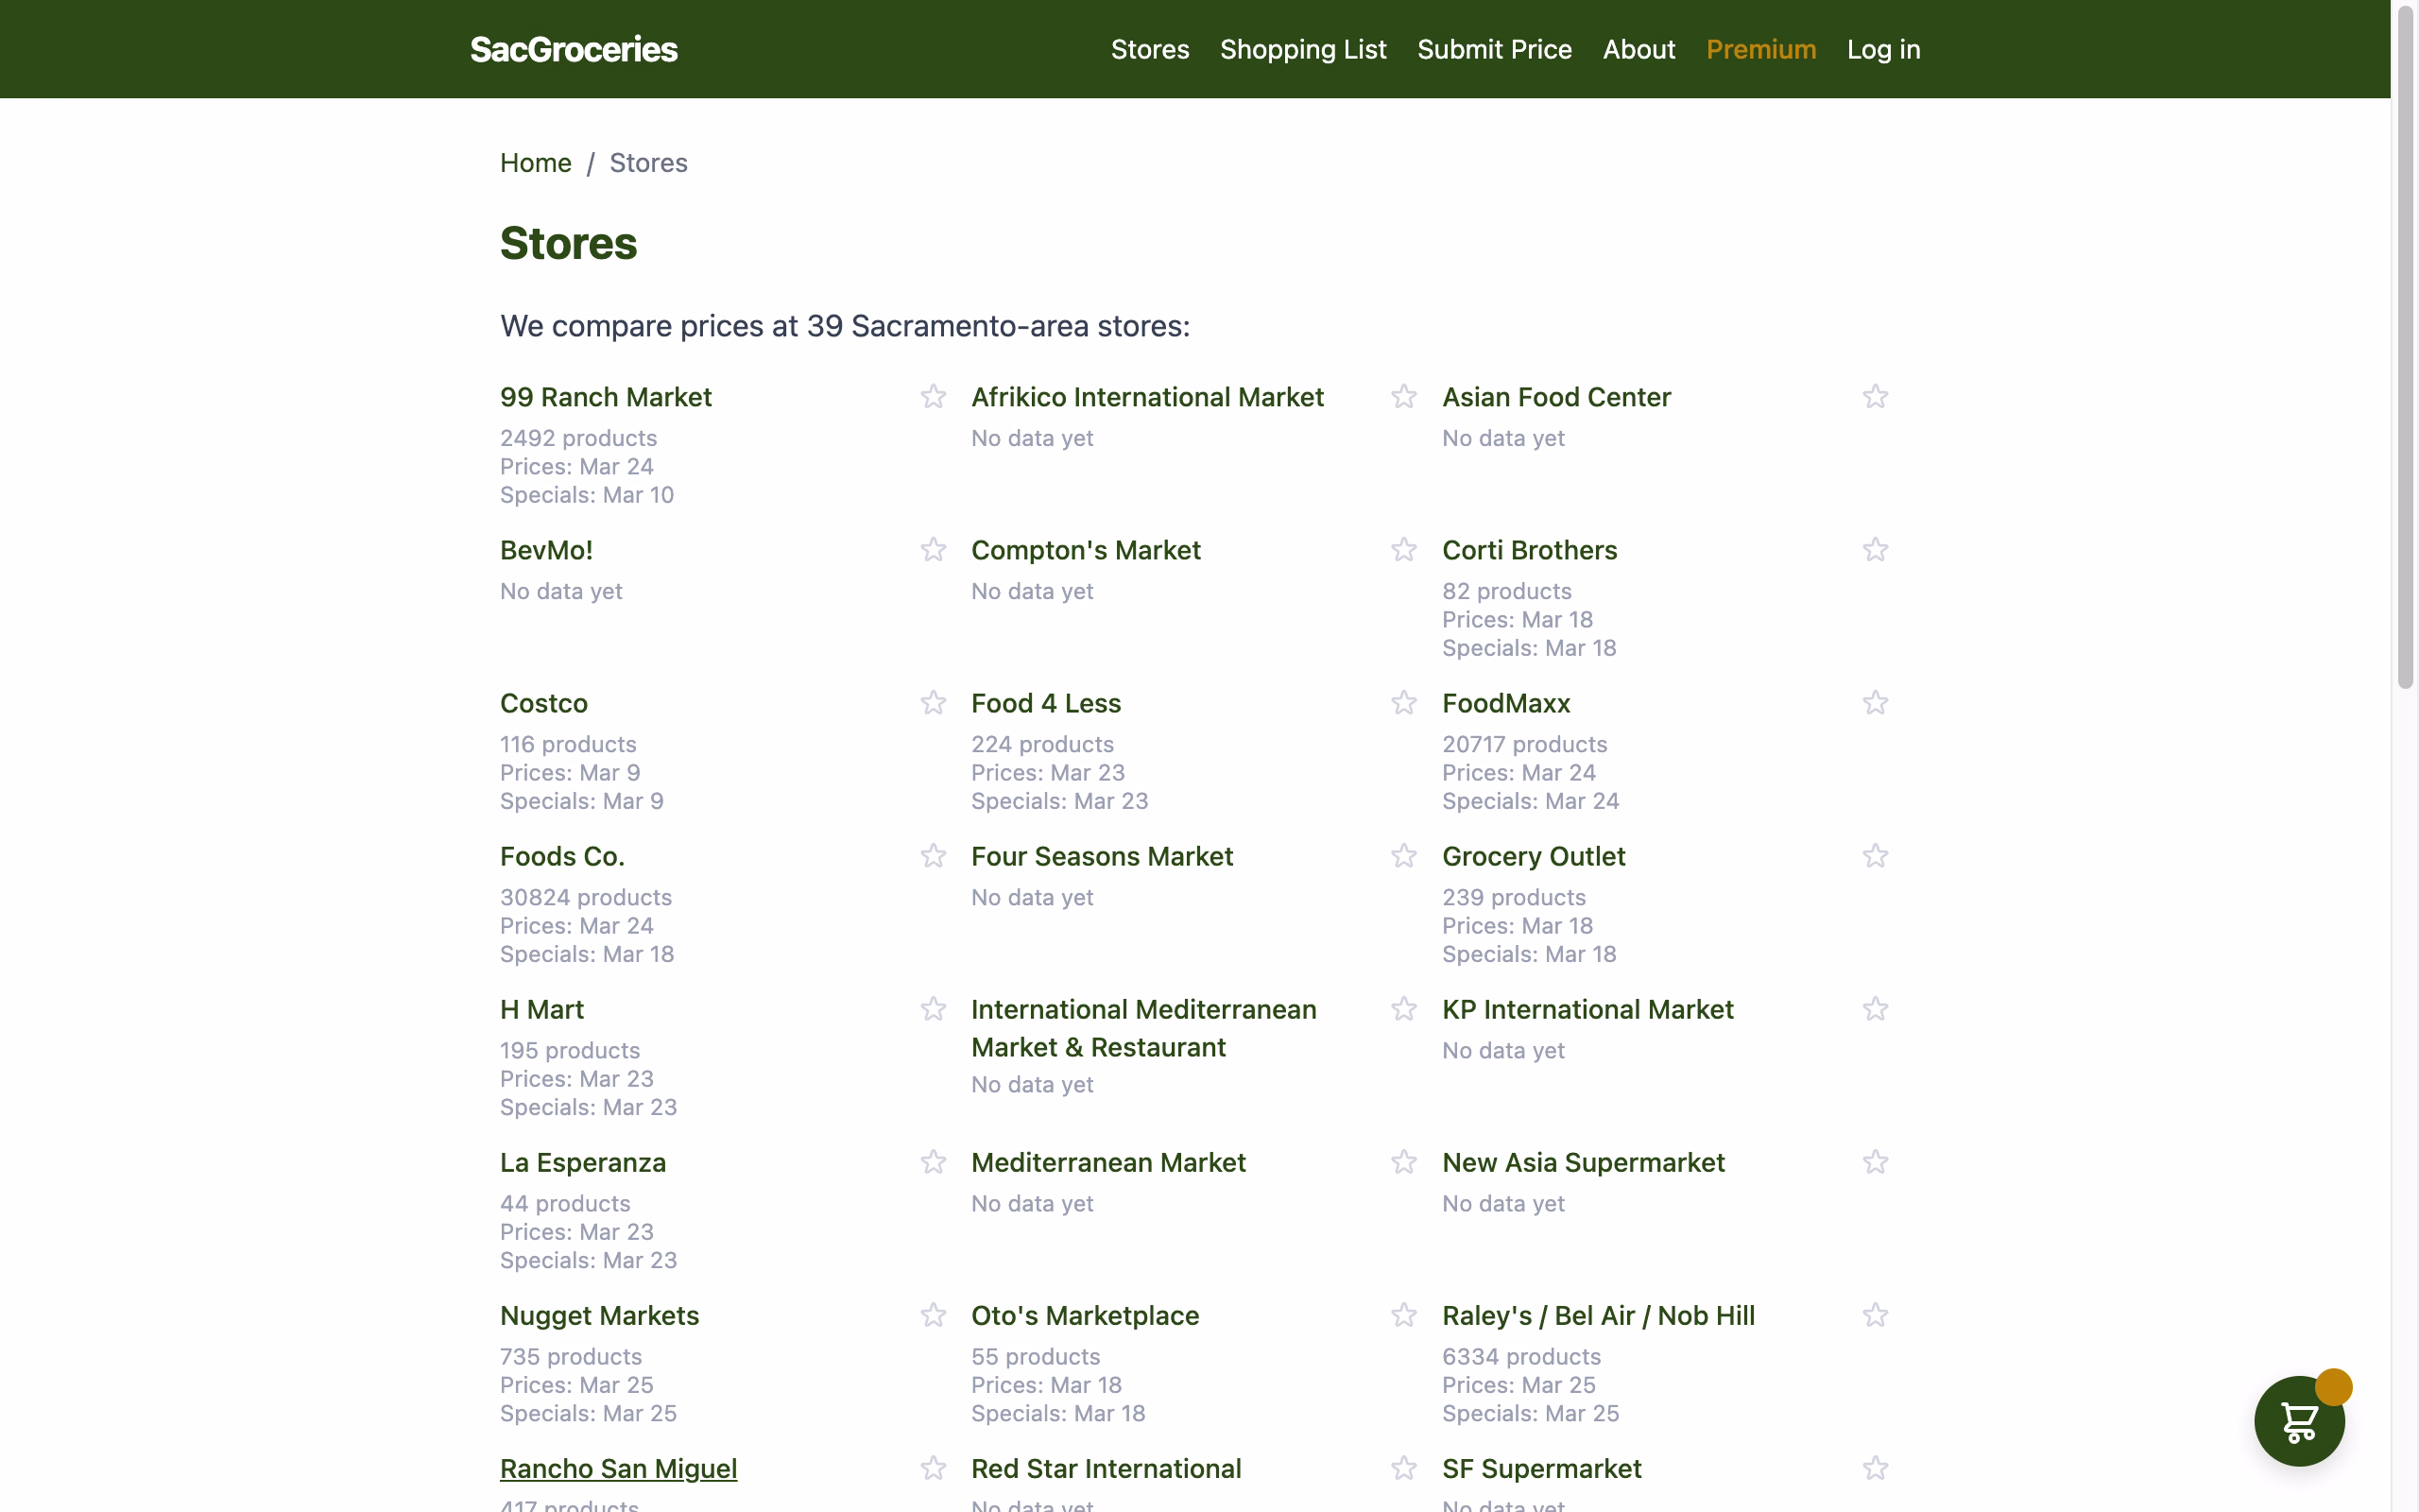
Task: Click the Premium link
Action: (1760, 48)
